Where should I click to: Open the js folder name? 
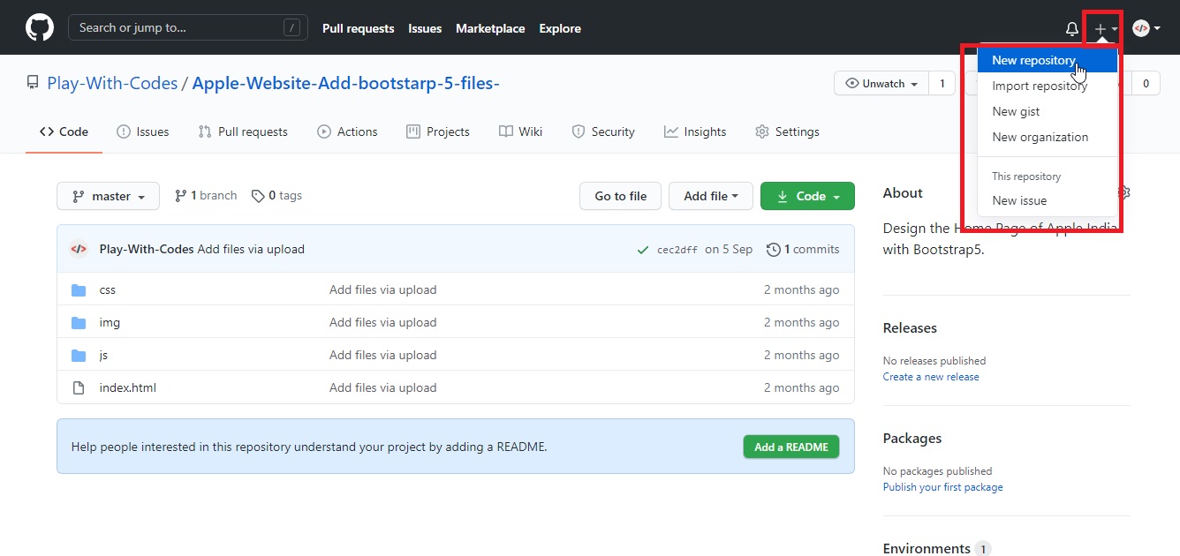coord(103,355)
